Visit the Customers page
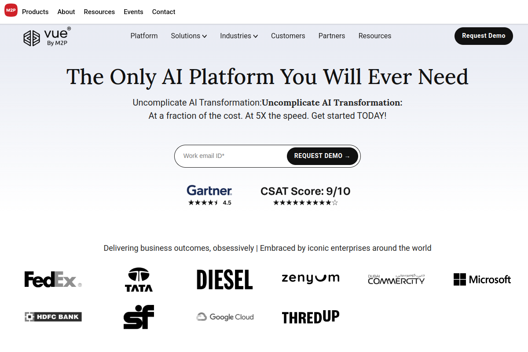The height and width of the screenshot is (352, 528). click(x=288, y=36)
